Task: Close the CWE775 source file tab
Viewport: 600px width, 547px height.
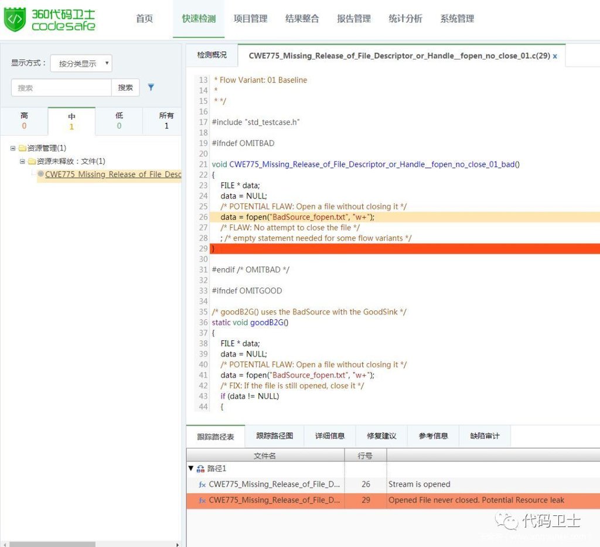Action: [555, 56]
